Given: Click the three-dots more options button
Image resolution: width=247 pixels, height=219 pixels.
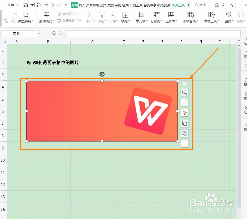Looking at the screenshot, I should (x=185, y=144).
